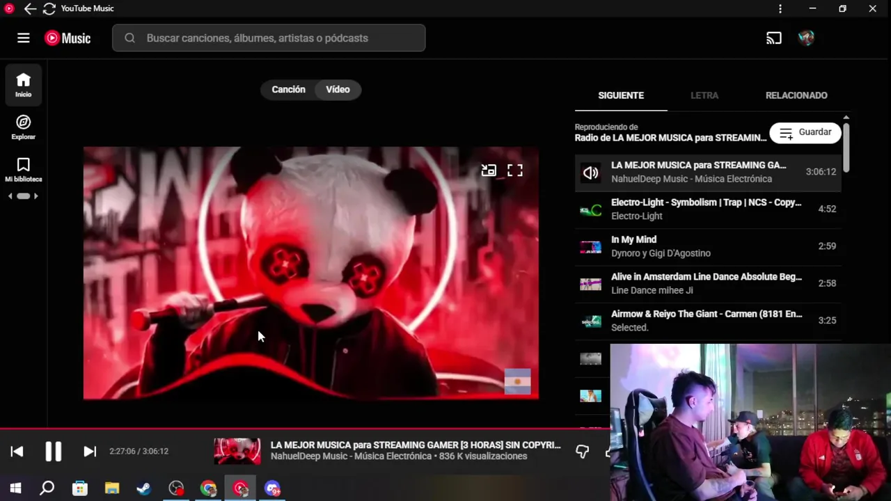The image size is (891, 501).
Task: Click Electro-Light track thumbnail
Action: [590, 209]
